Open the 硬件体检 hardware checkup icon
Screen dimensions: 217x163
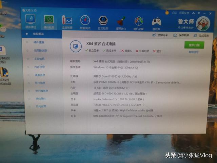[x=31, y=21]
